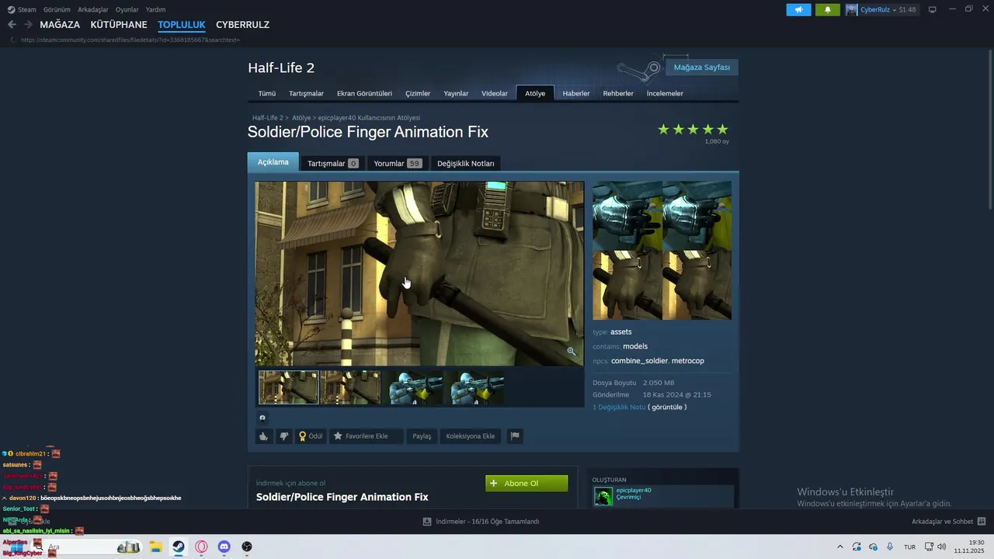
Task: Select the fourth soldier thumbnail
Action: coord(474,387)
